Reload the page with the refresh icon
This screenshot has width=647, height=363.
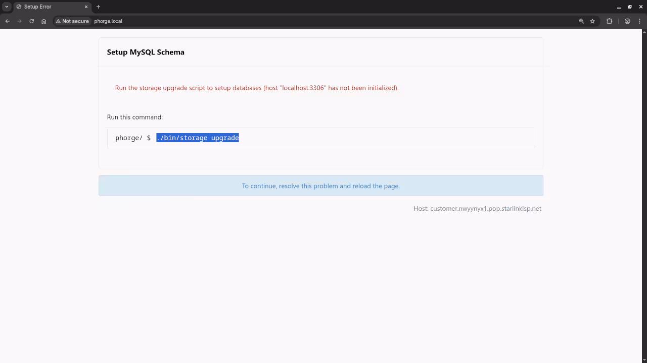[x=31, y=21]
